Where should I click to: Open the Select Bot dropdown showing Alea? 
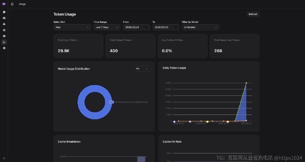[x=72, y=27]
